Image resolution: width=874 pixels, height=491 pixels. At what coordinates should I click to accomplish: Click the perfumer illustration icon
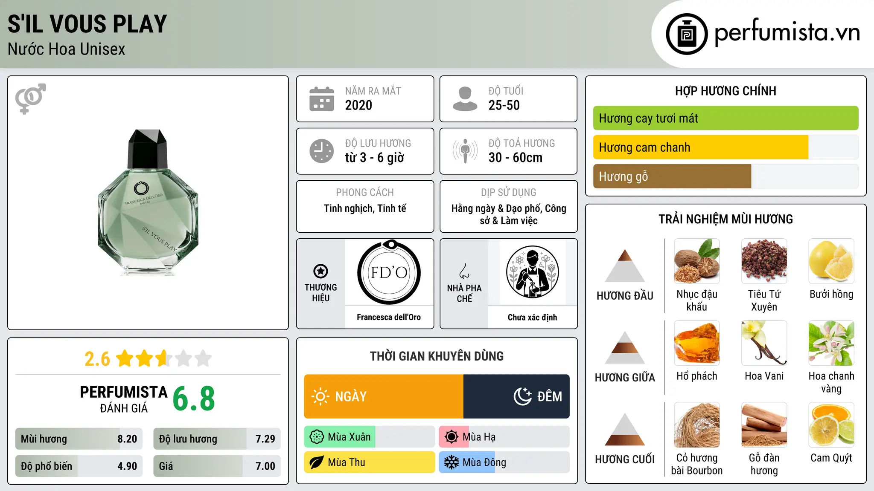click(532, 272)
